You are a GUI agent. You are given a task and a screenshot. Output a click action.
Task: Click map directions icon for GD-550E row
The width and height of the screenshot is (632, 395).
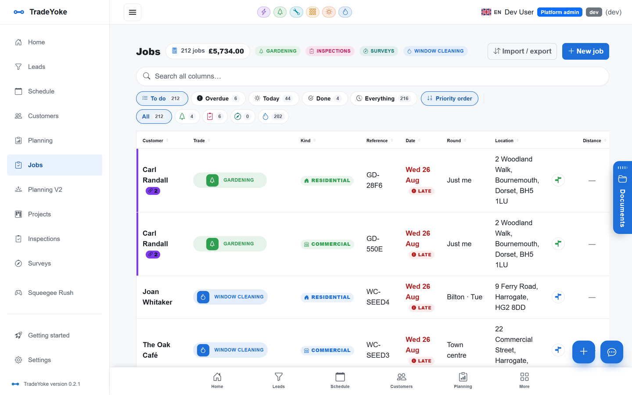point(558,244)
